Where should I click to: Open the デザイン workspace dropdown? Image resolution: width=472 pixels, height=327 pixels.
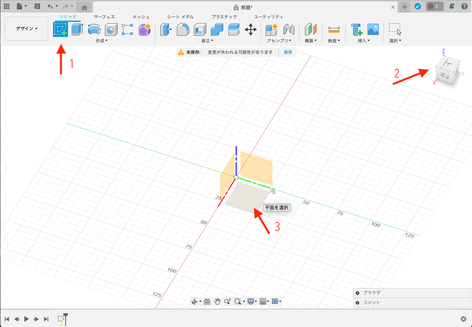tap(27, 29)
